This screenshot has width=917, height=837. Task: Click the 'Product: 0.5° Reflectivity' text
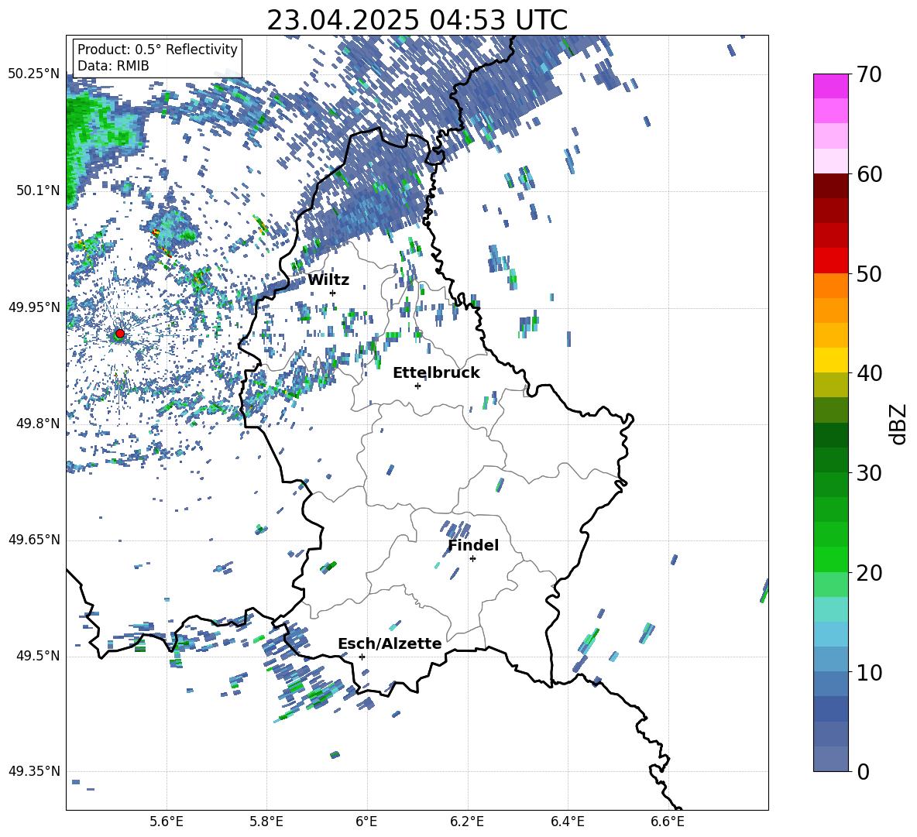pyautogui.click(x=157, y=49)
